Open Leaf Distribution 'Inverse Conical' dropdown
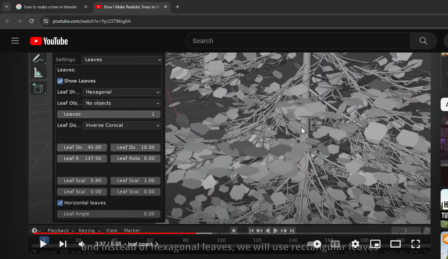The image size is (448, 259). click(121, 125)
